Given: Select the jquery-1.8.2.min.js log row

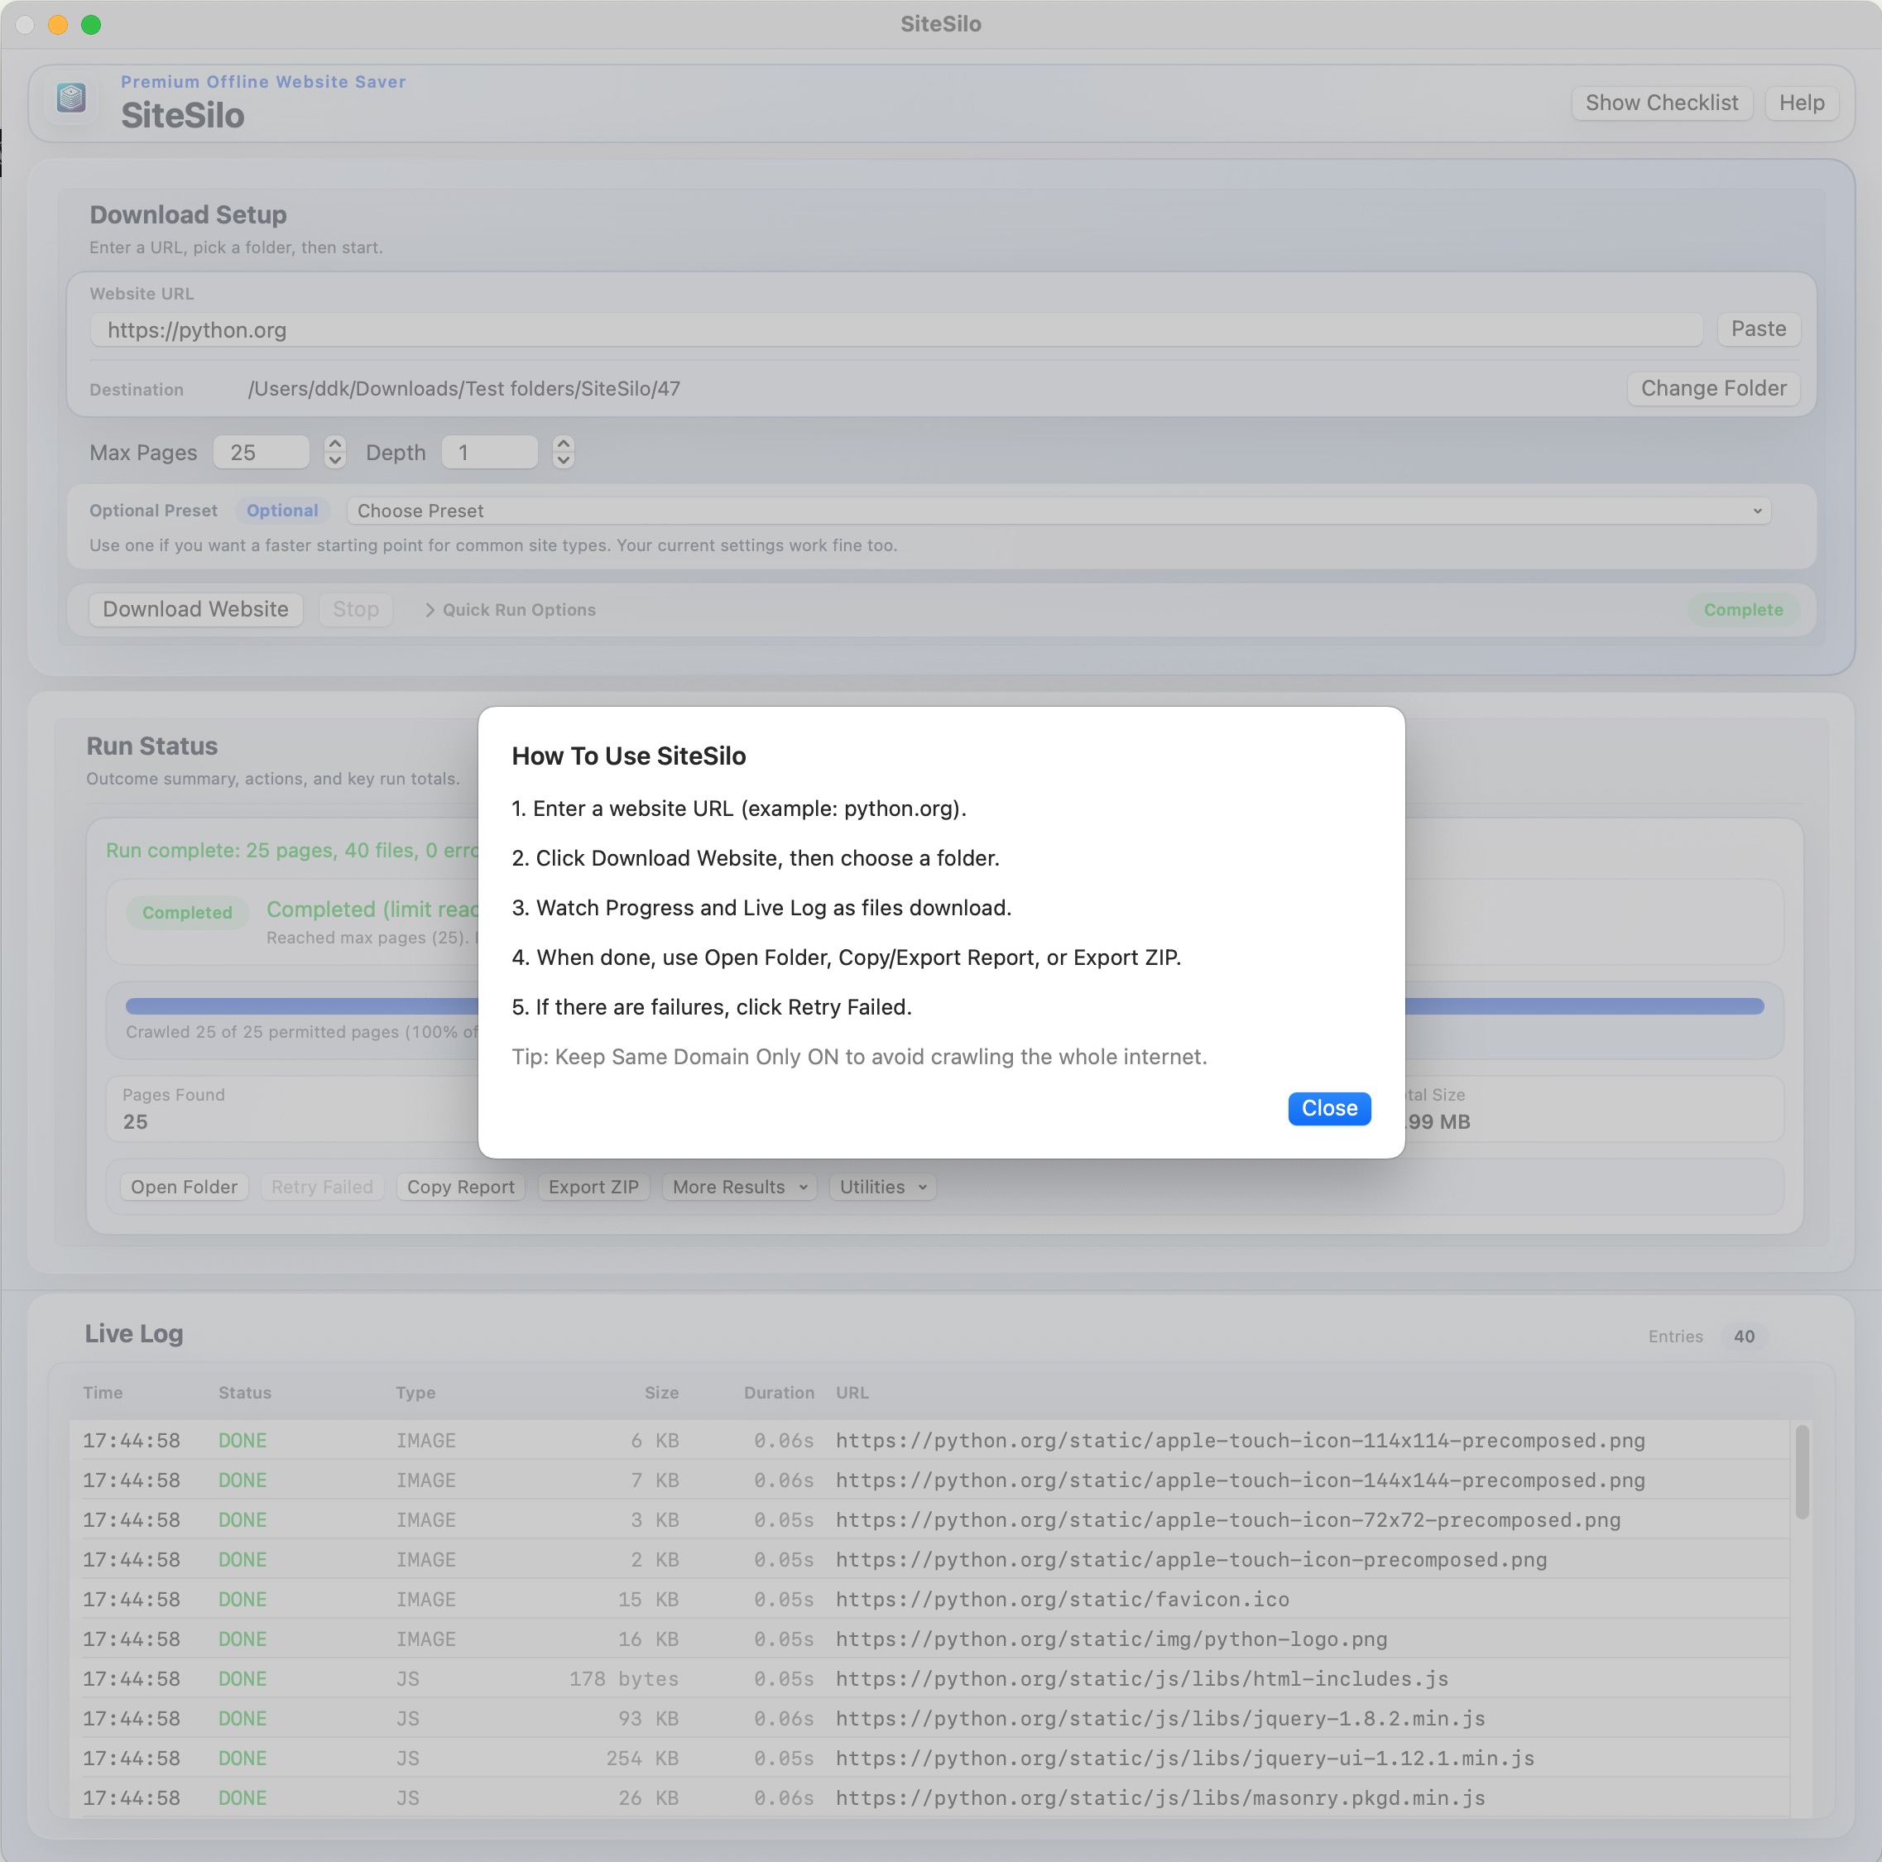Looking at the screenshot, I should (929, 1719).
